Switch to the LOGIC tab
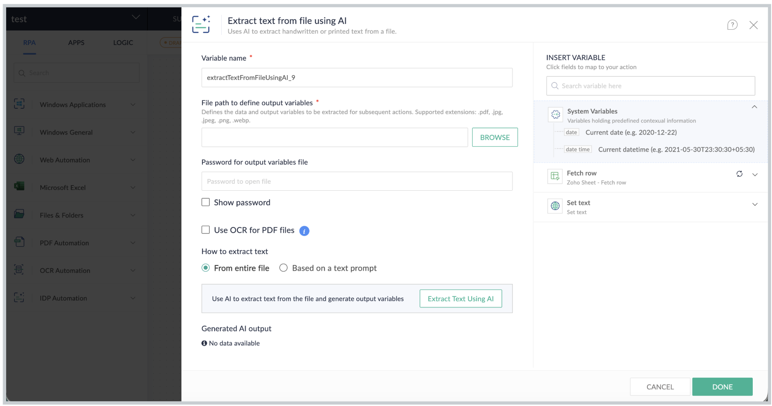 pyautogui.click(x=123, y=43)
